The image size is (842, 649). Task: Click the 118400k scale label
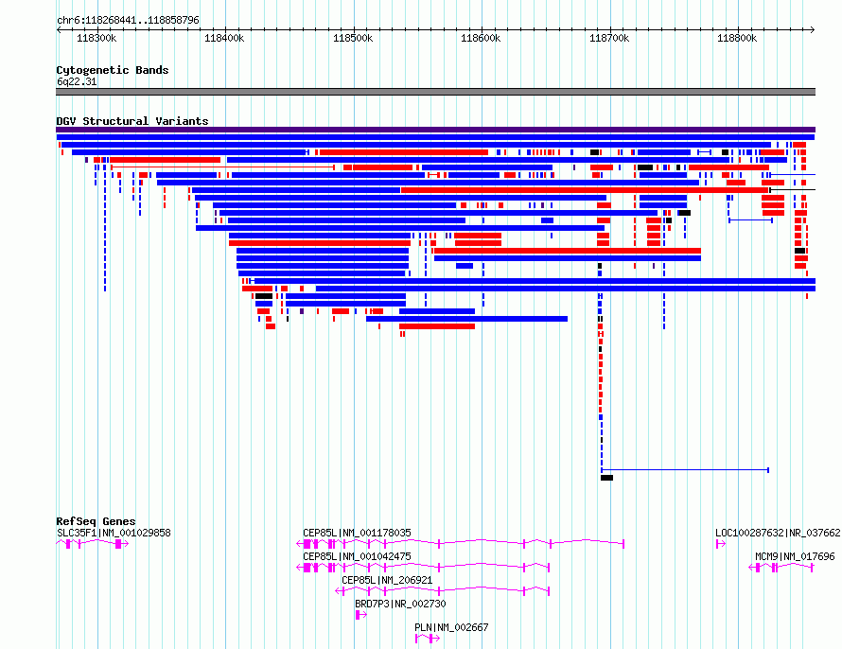click(224, 38)
